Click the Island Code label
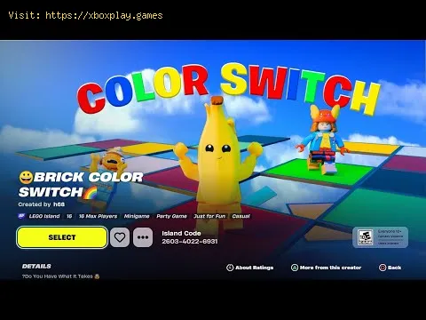This screenshot has height=320, width=426. click(181, 233)
